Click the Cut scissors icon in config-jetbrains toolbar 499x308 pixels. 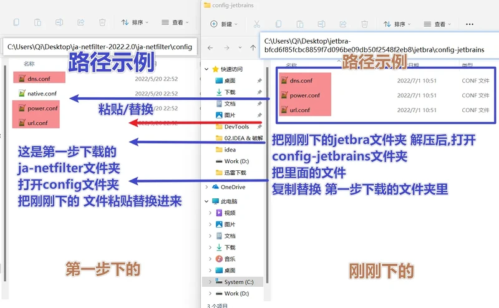256,24
